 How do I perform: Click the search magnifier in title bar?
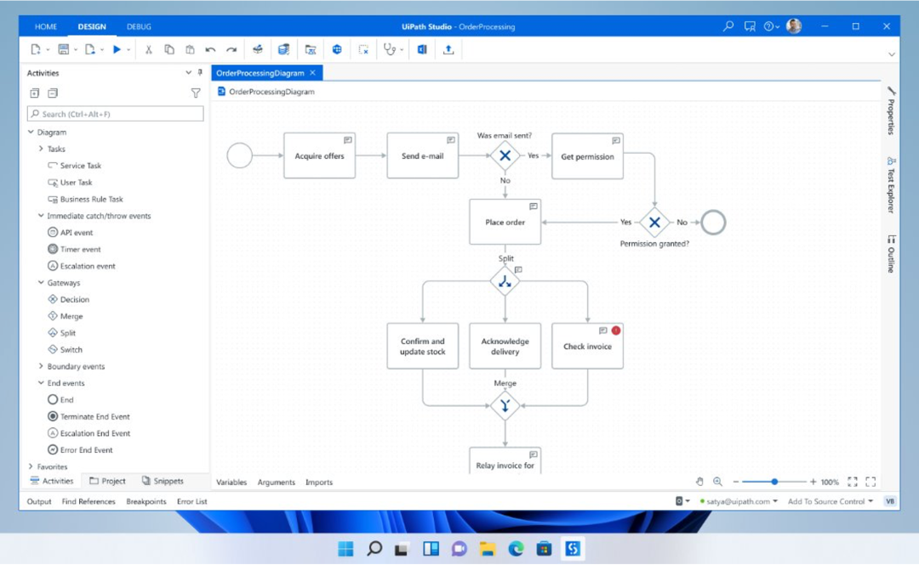pos(728,26)
